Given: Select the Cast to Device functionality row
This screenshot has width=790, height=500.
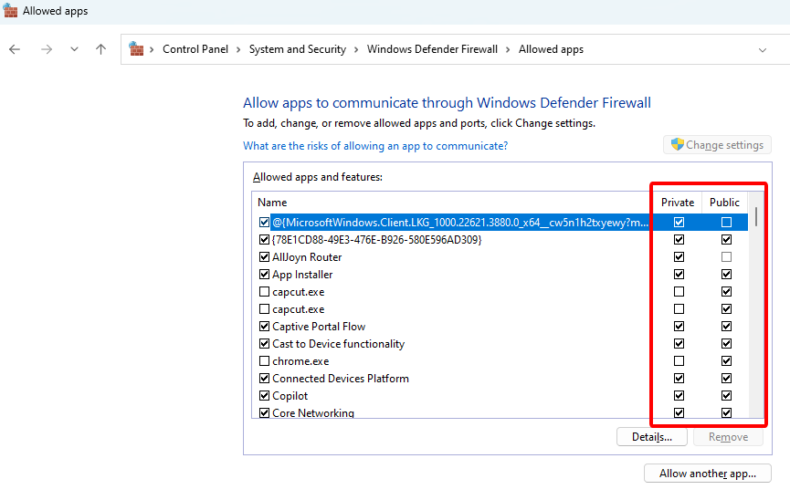Looking at the screenshot, I should click(x=338, y=343).
